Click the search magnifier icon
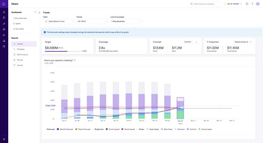 pyautogui.click(x=192, y=4)
